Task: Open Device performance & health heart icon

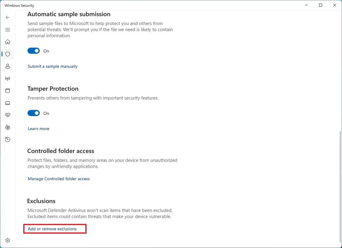Action: coord(8,115)
